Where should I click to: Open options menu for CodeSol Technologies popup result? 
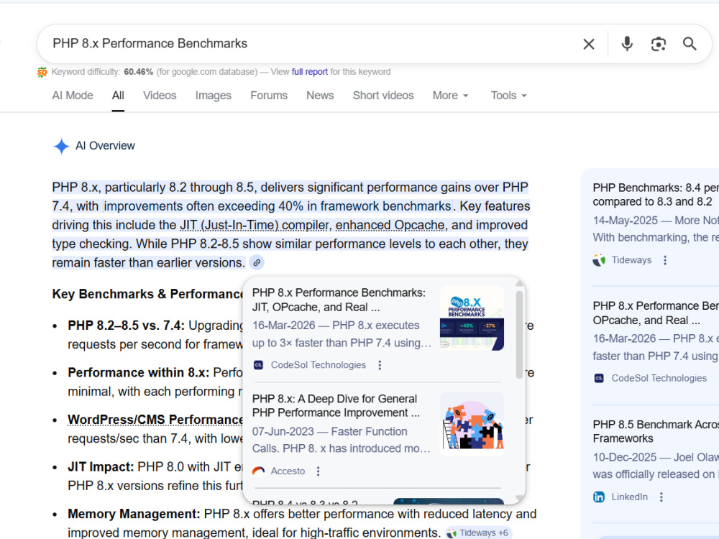tap(379, 365)
